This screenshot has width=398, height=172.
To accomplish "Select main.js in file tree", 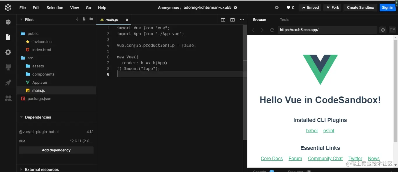I will click(56, 90).
